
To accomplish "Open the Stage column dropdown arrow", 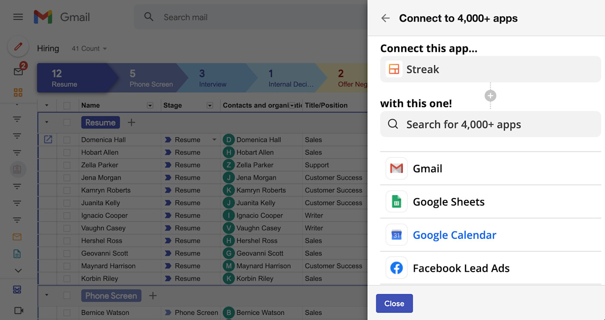I will (210, 105).
